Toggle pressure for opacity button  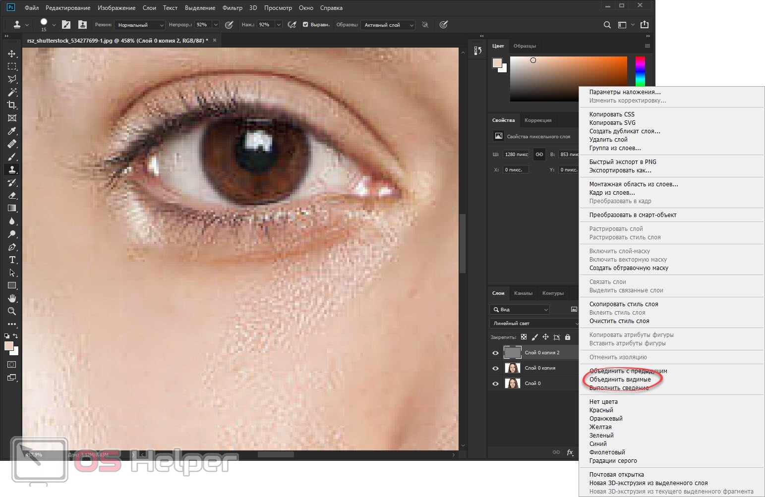(229, 25)
